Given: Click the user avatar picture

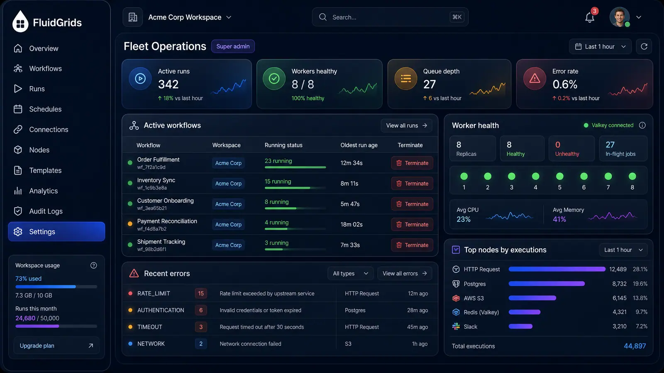Looking at the screenshot, I should tap(620, 17).
